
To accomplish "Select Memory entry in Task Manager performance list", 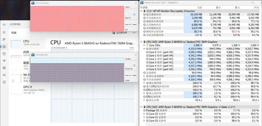I will click(20, 54).
